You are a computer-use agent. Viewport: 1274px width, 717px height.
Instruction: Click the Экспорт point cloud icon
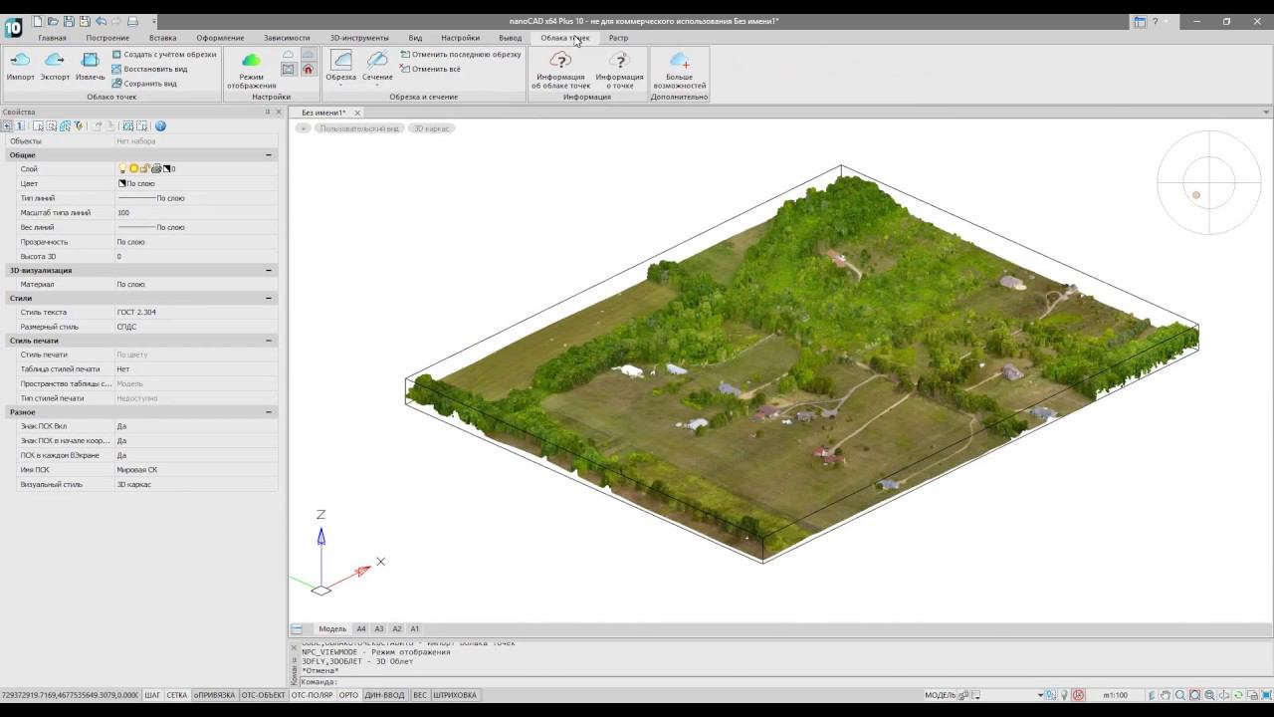pos(55,67)
